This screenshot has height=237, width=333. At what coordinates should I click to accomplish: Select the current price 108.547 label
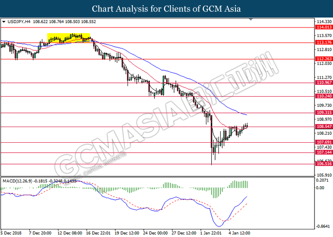click(x=324, y=127)
